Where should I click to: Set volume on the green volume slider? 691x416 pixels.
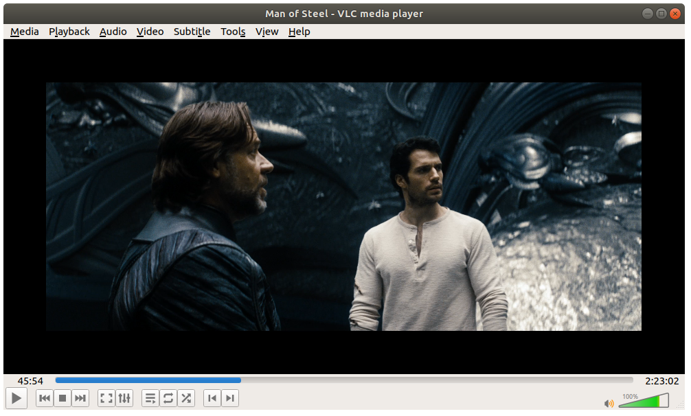pyautogui.click(x=644, y=401)
